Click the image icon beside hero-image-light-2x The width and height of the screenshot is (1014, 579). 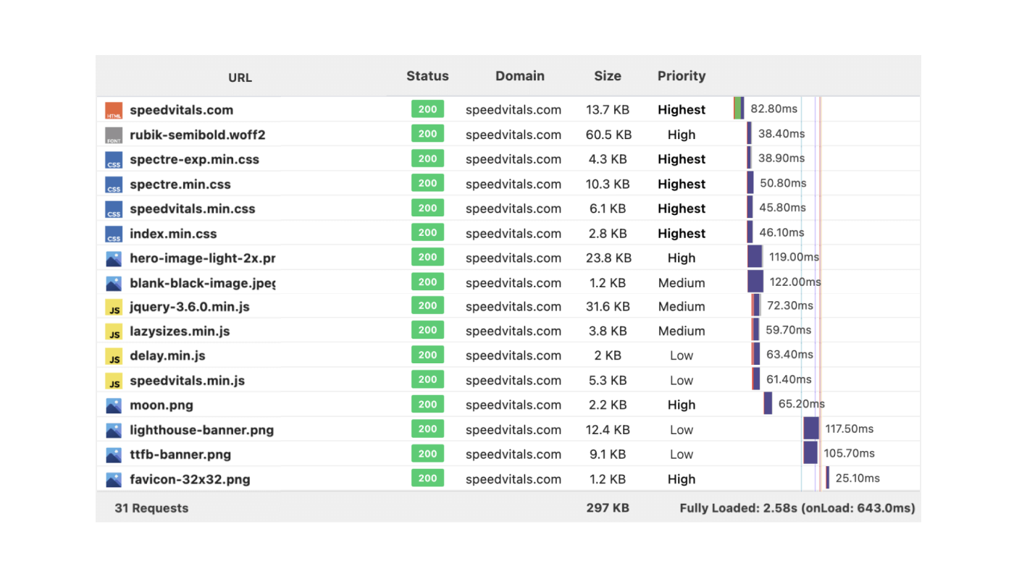point(114,257)
